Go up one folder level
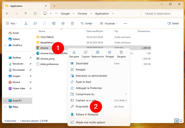 (26, 14)
